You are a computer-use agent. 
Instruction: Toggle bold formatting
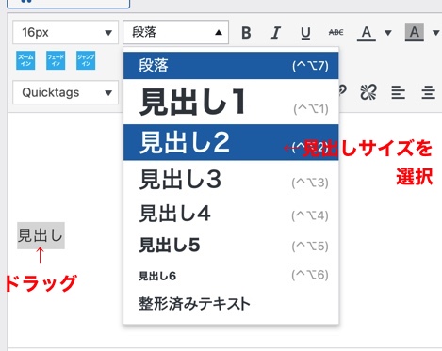246,32
